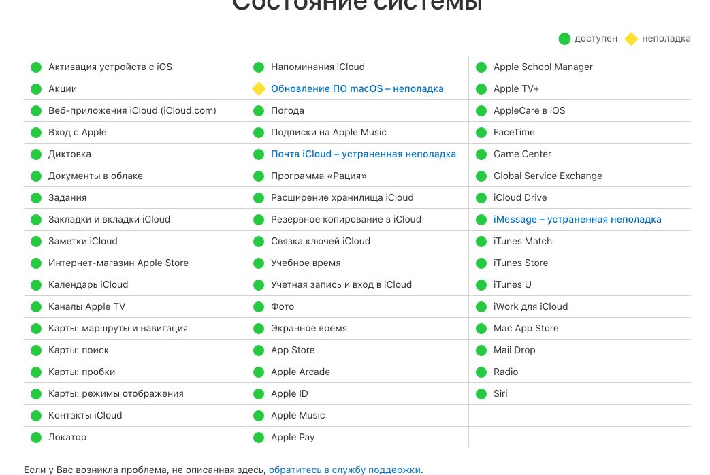Viewport: 710px width, 475px height.
Task: Click the AppleCare в iOS text
Action: tap(530, 110)
